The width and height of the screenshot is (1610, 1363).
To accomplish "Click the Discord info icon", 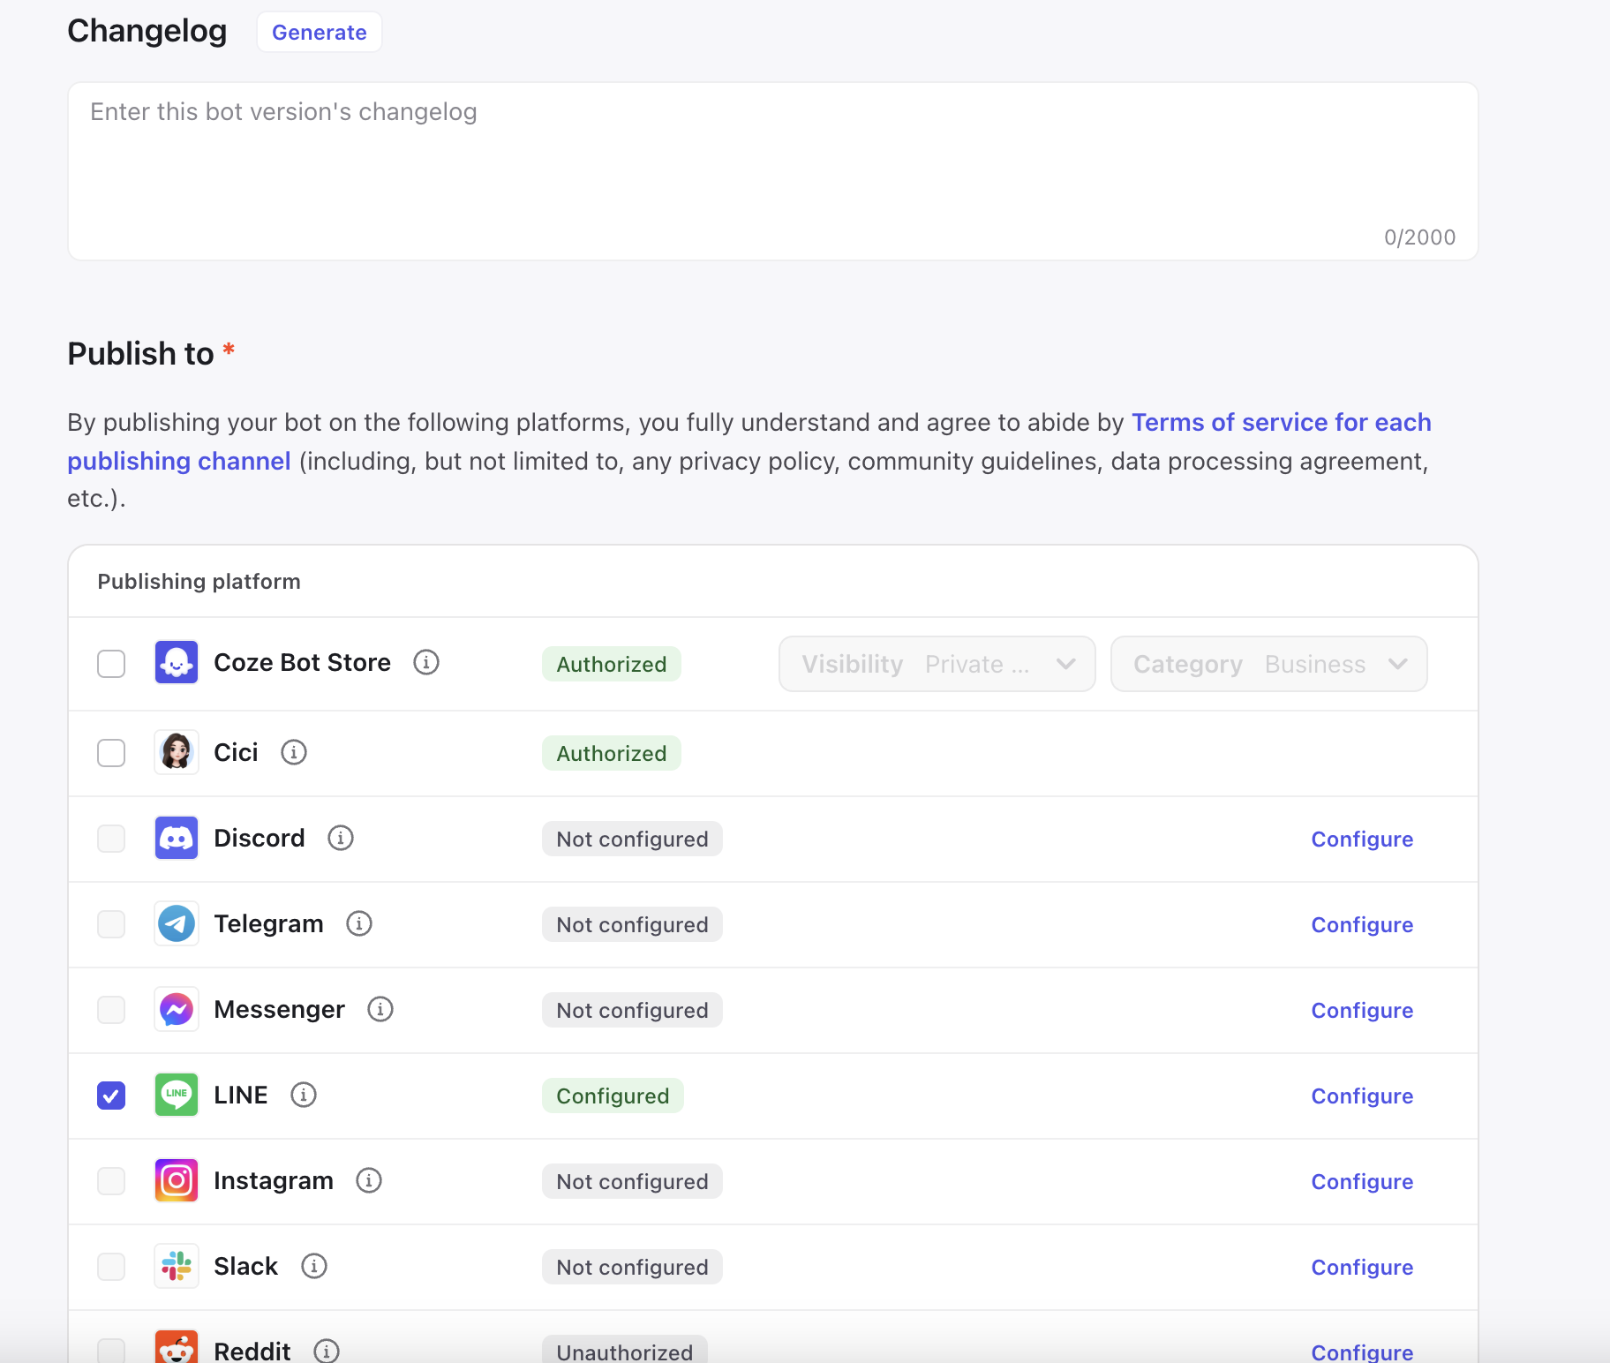I will click(341, 838).
